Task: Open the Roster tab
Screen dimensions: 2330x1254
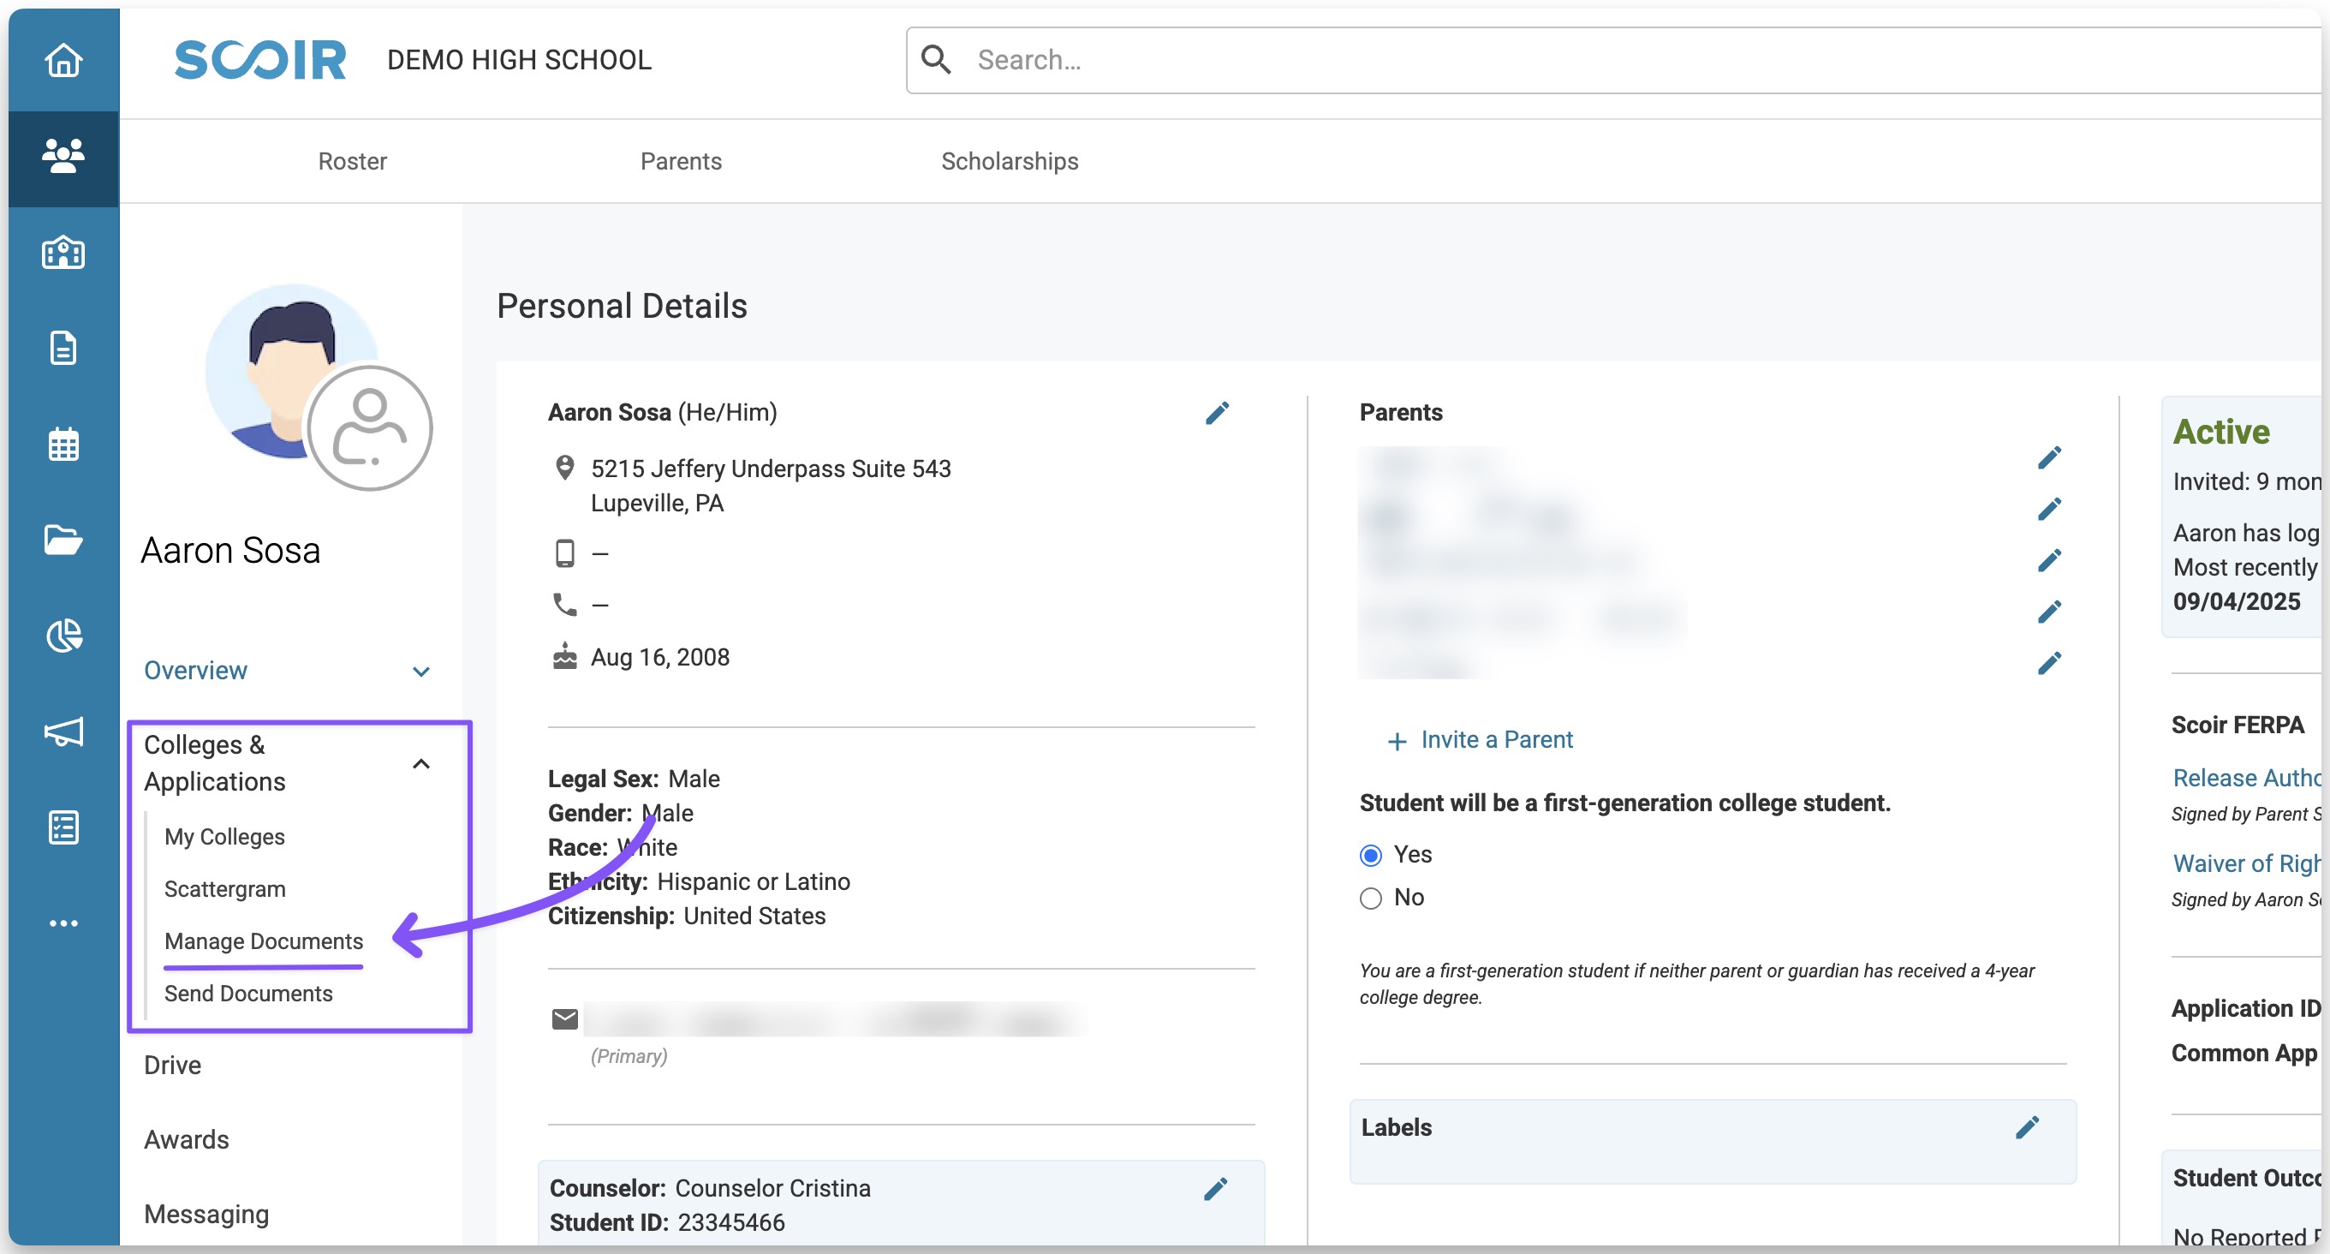Action: tap(352, 161)
